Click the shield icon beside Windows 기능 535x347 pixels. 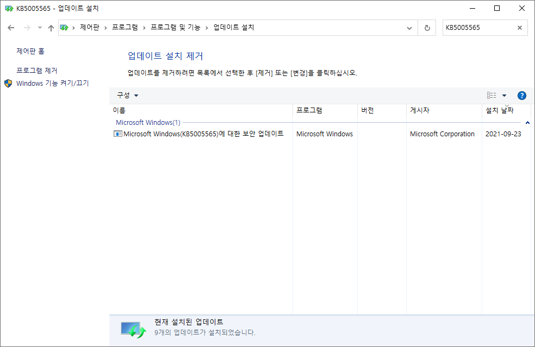(8, 83)
